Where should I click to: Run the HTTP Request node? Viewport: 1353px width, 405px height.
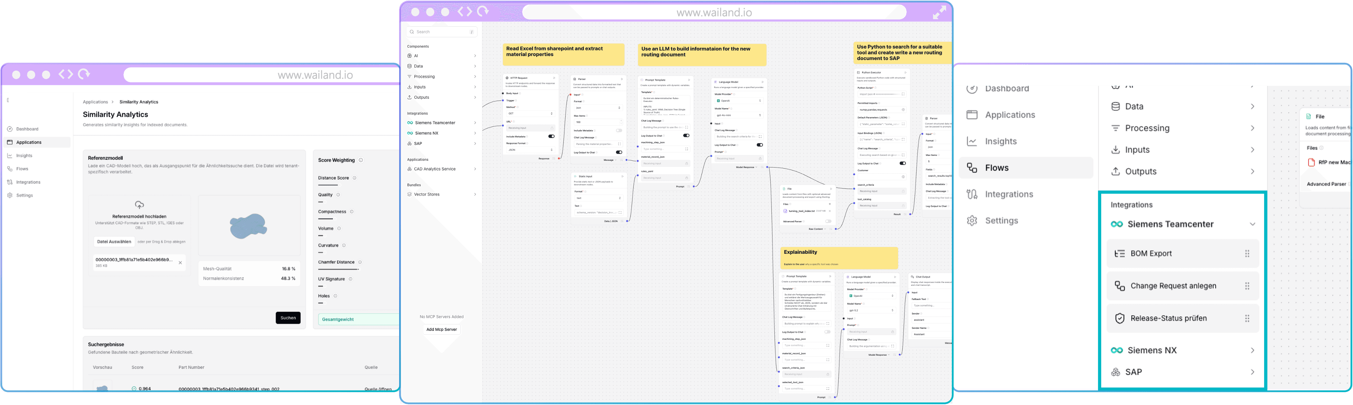(x=553, y=78)
